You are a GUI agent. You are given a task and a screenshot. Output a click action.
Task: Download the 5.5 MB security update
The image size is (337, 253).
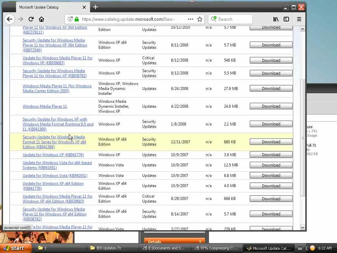pos(271,73)
